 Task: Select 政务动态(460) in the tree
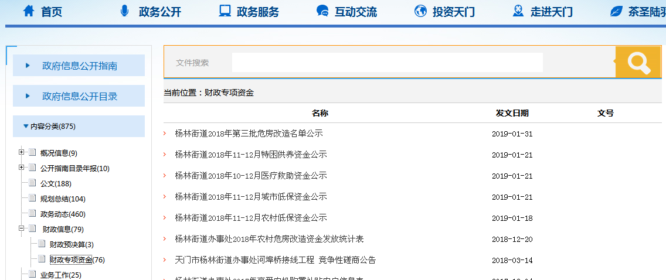(x=63, y=214)
